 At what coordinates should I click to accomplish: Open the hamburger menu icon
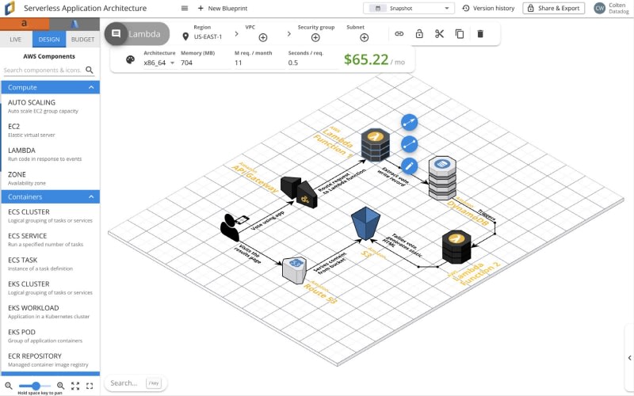click(185, 8)
